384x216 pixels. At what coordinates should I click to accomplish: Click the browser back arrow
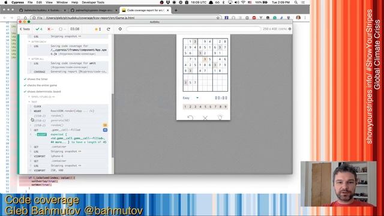pos(4,18)
